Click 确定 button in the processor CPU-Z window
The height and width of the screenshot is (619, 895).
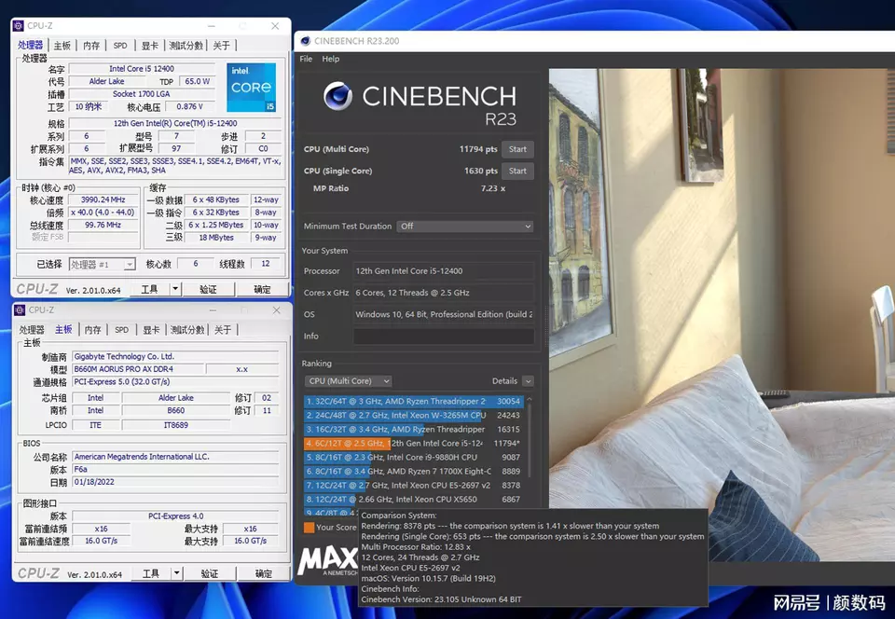tap(262, 289)
